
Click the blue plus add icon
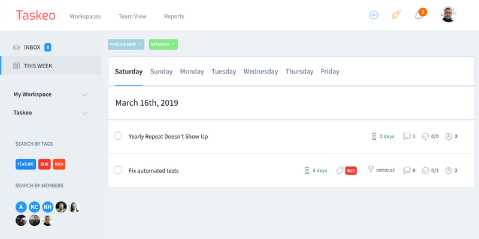click(x=374, y=15)
